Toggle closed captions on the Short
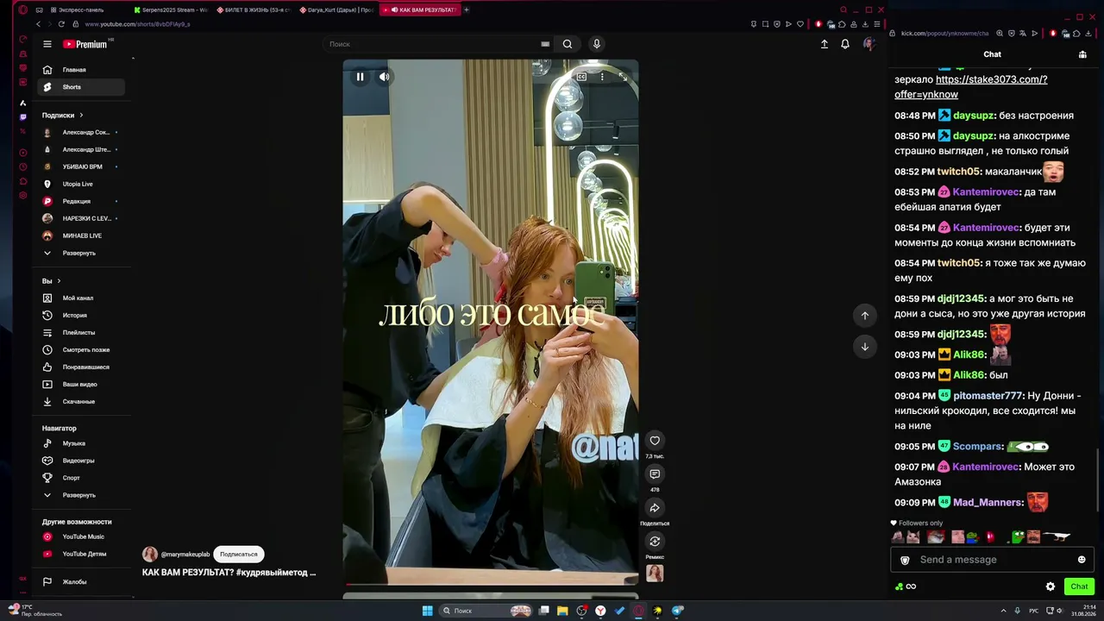Screen dimensions: 1104x621 click(x=581, y=77)
